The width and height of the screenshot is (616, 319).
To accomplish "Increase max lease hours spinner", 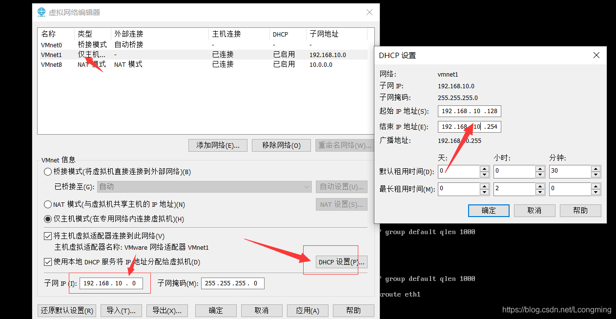I will click(540, 185).
